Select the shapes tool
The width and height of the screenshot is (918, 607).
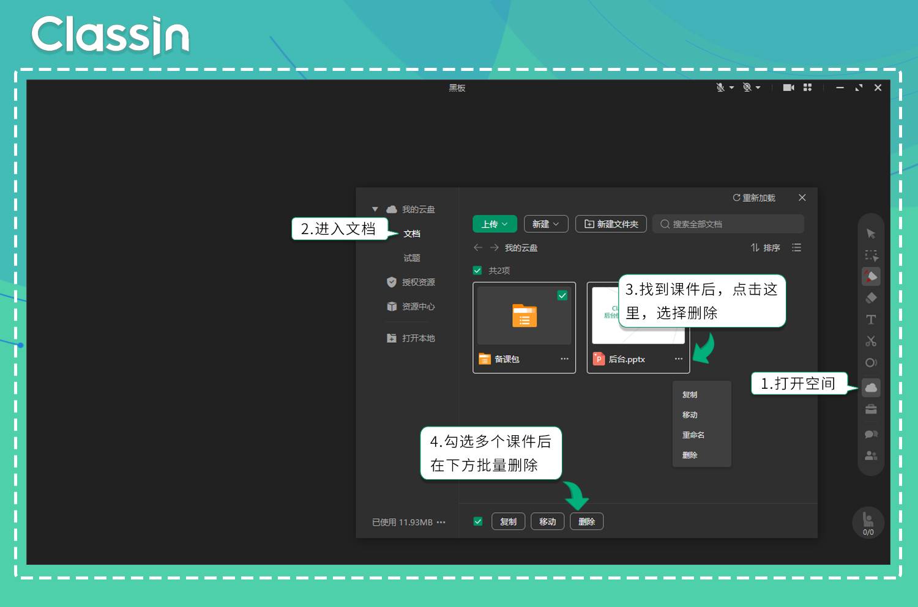[871, 362]
